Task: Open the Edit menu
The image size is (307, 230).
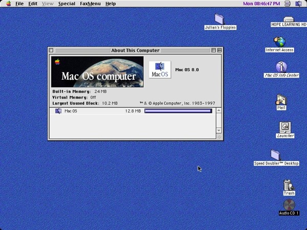Action: click(x=33, y=4)
